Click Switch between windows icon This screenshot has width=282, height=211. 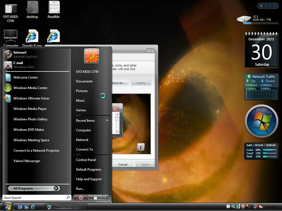tap(26, 207)
